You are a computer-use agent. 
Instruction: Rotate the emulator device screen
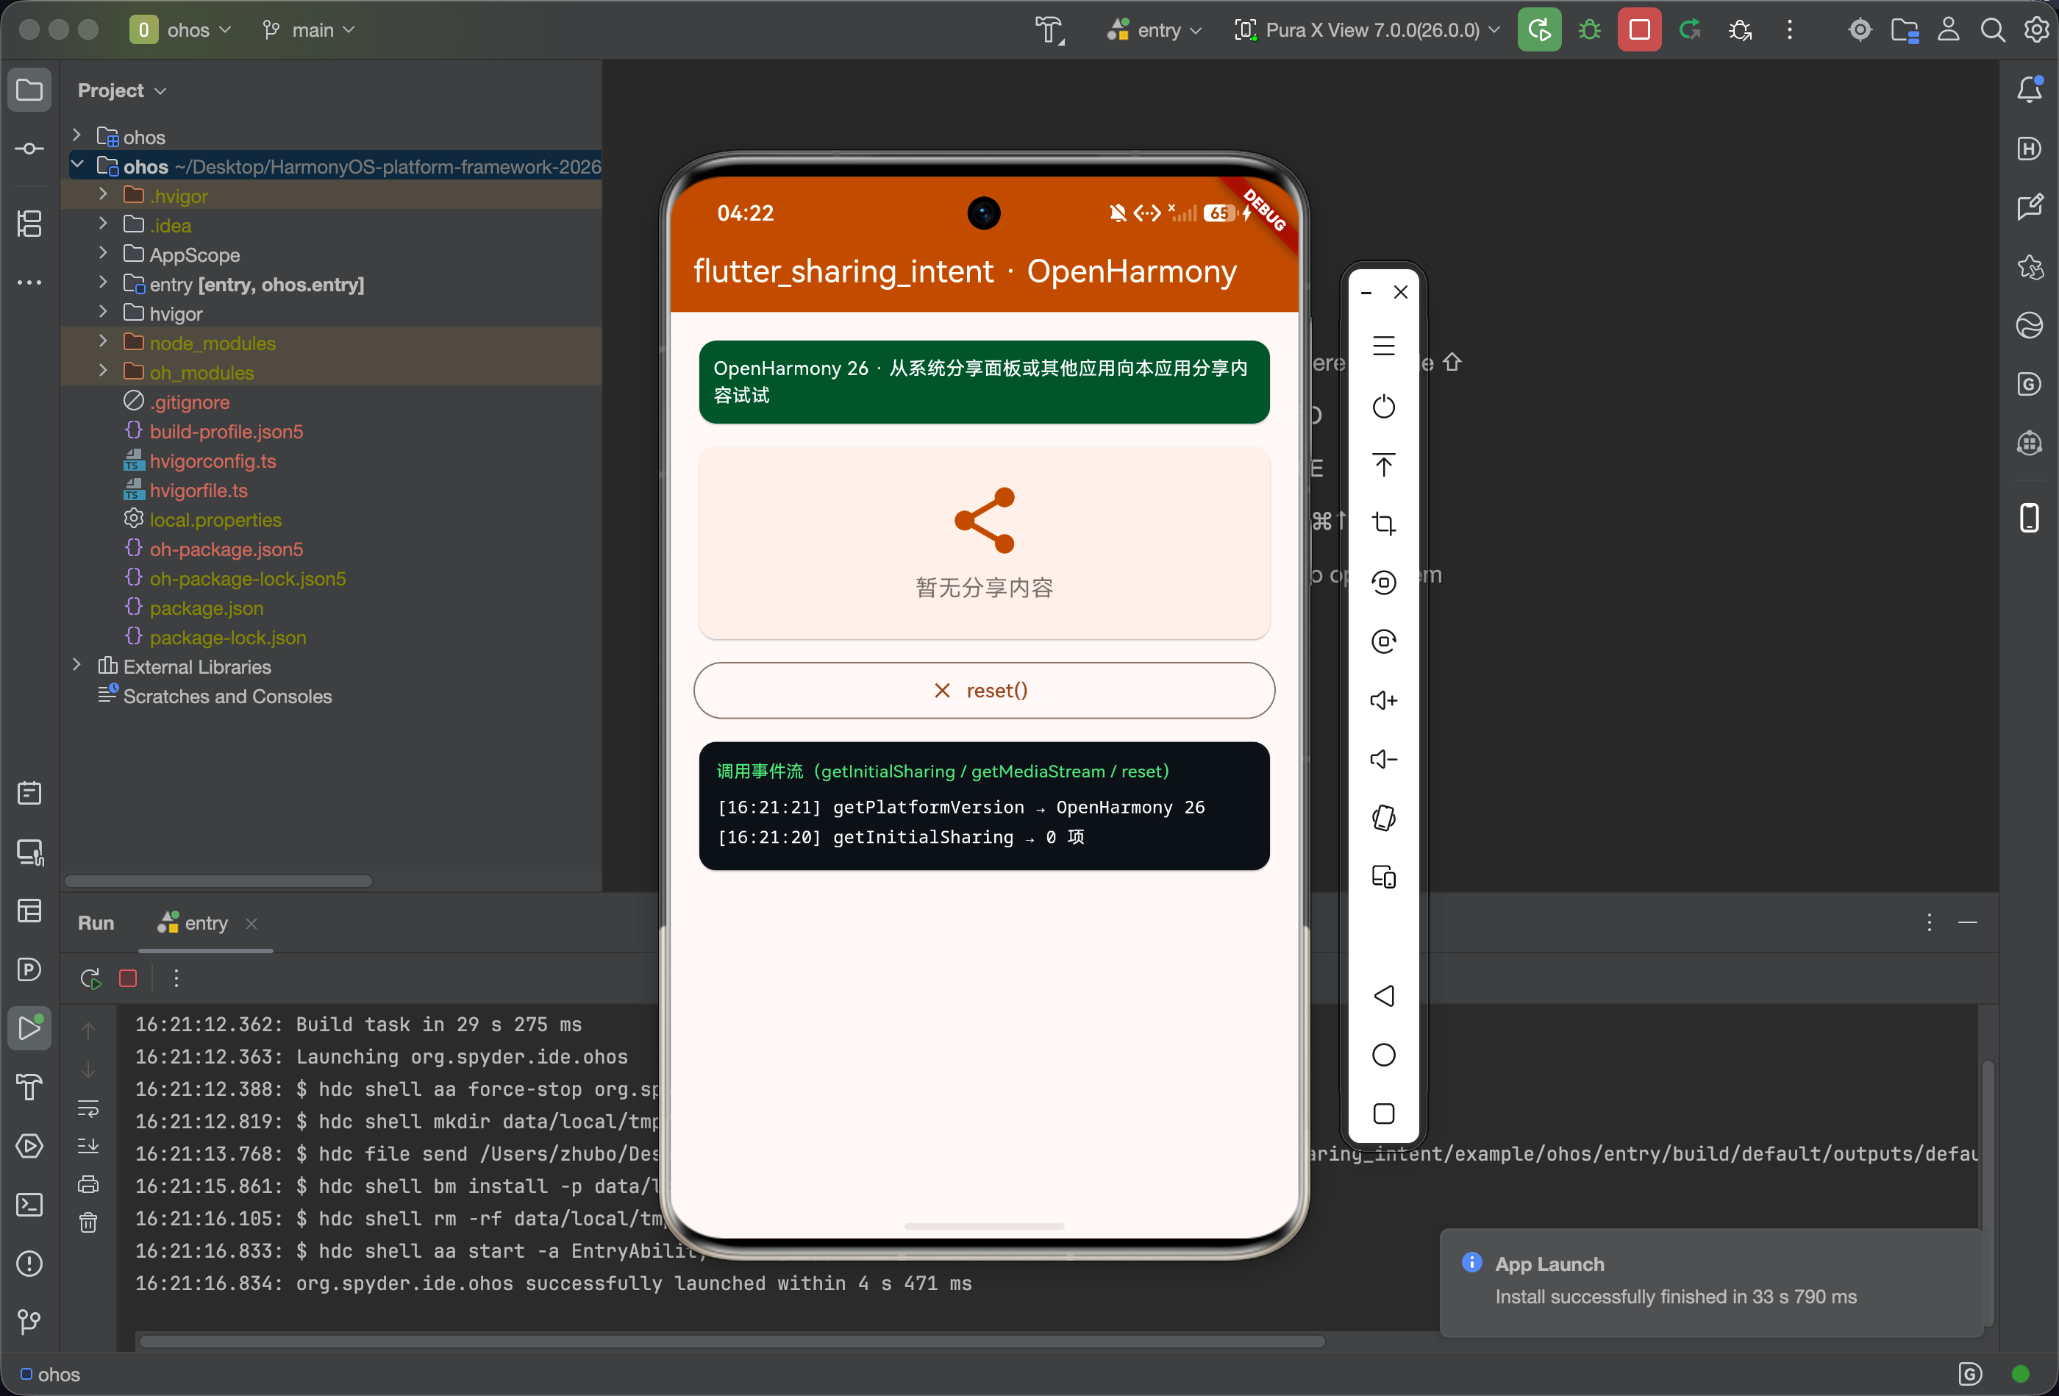[1383, 817]
